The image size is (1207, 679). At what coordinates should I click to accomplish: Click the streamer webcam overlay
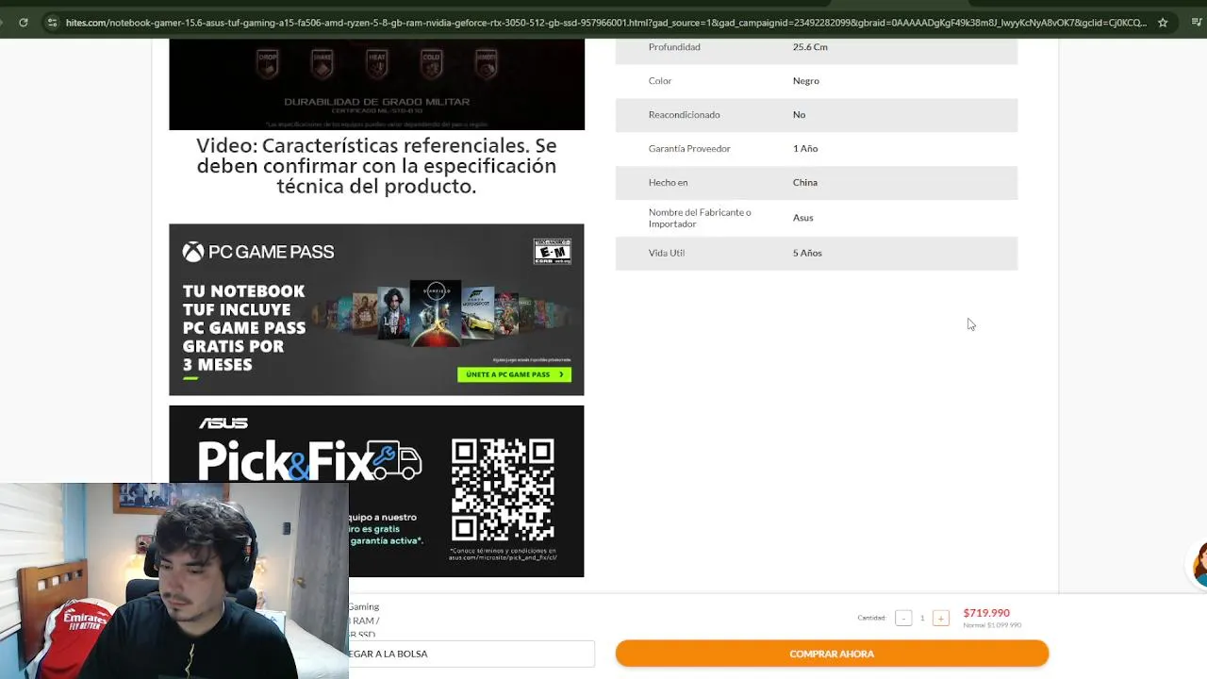tap(174, 581)
